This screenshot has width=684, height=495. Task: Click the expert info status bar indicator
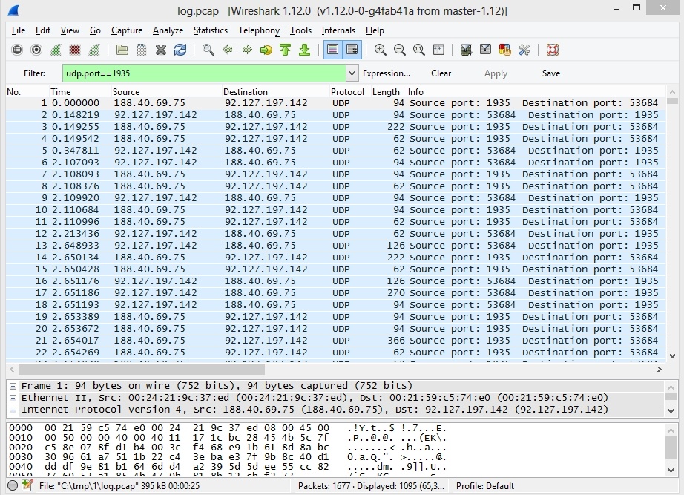click(12, 485)
